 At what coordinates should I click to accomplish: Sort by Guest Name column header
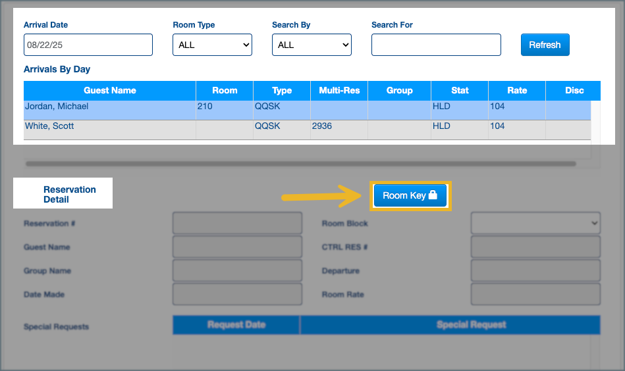[110, 91]
